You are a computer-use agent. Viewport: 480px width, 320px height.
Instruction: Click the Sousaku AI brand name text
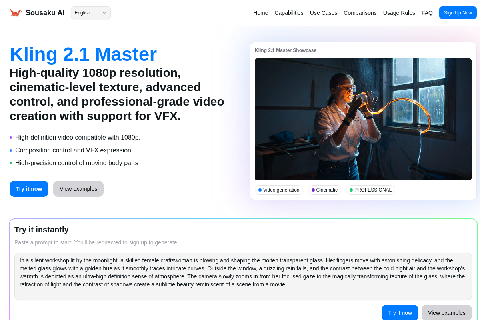(45, 13)
